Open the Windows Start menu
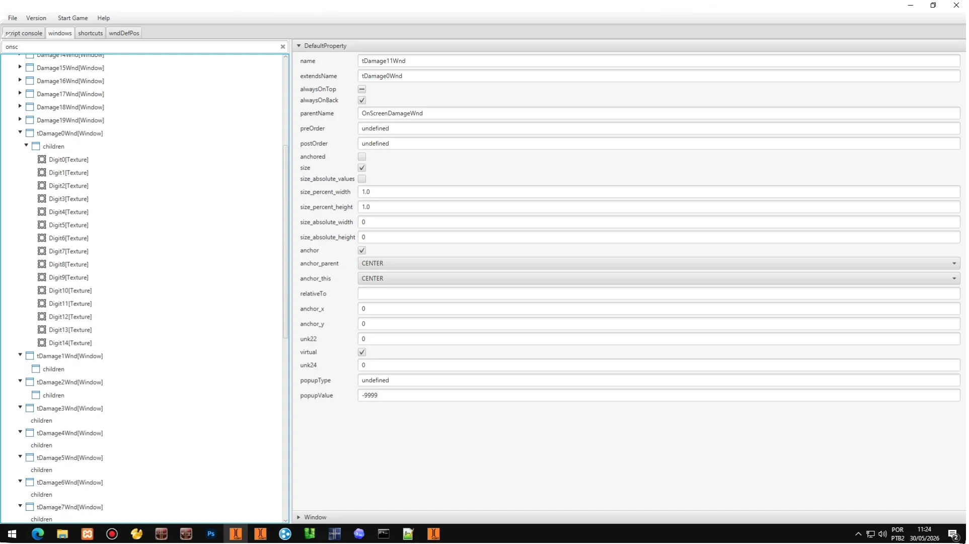Image resolution: width=969 pixels, height=544 pixels. tap(13, 534)
